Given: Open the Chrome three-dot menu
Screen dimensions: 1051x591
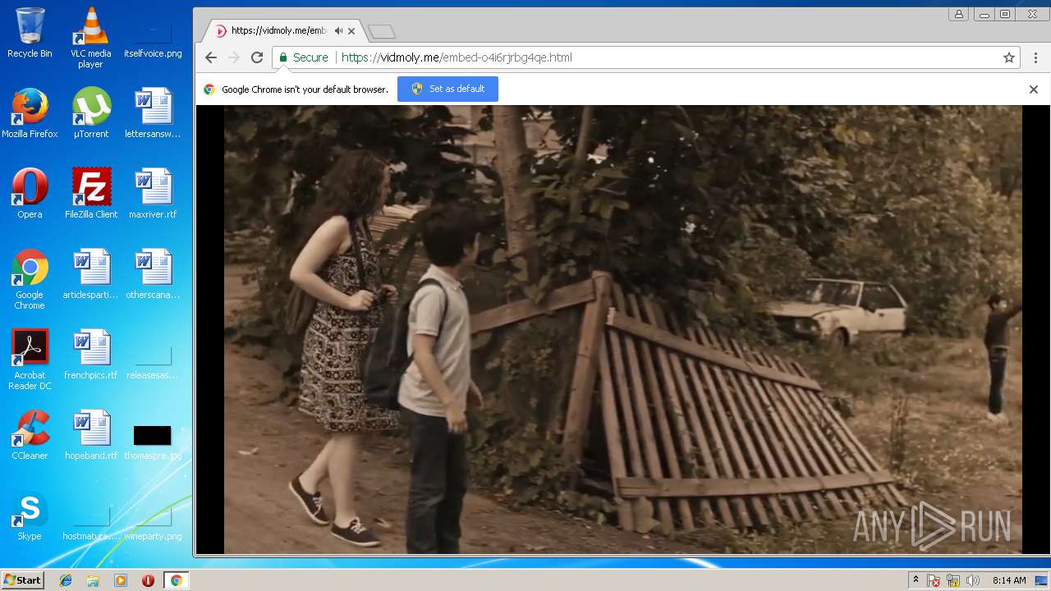Looking at the screenshot, I should coord(1036,57).
